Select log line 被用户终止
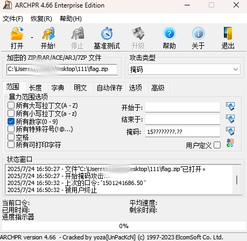247x241 pixels. 52,190
